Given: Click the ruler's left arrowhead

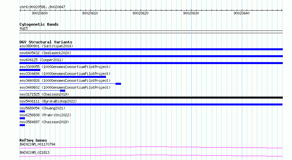Looking at the screenshot, I should 20,11.
